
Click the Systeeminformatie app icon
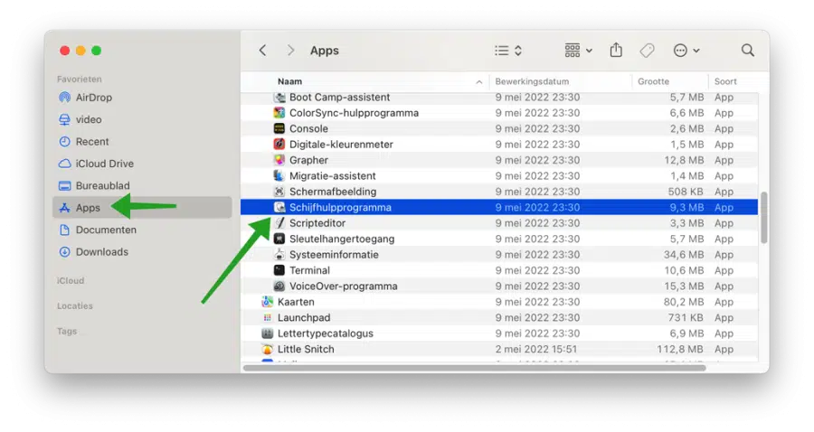coord(279,254)
